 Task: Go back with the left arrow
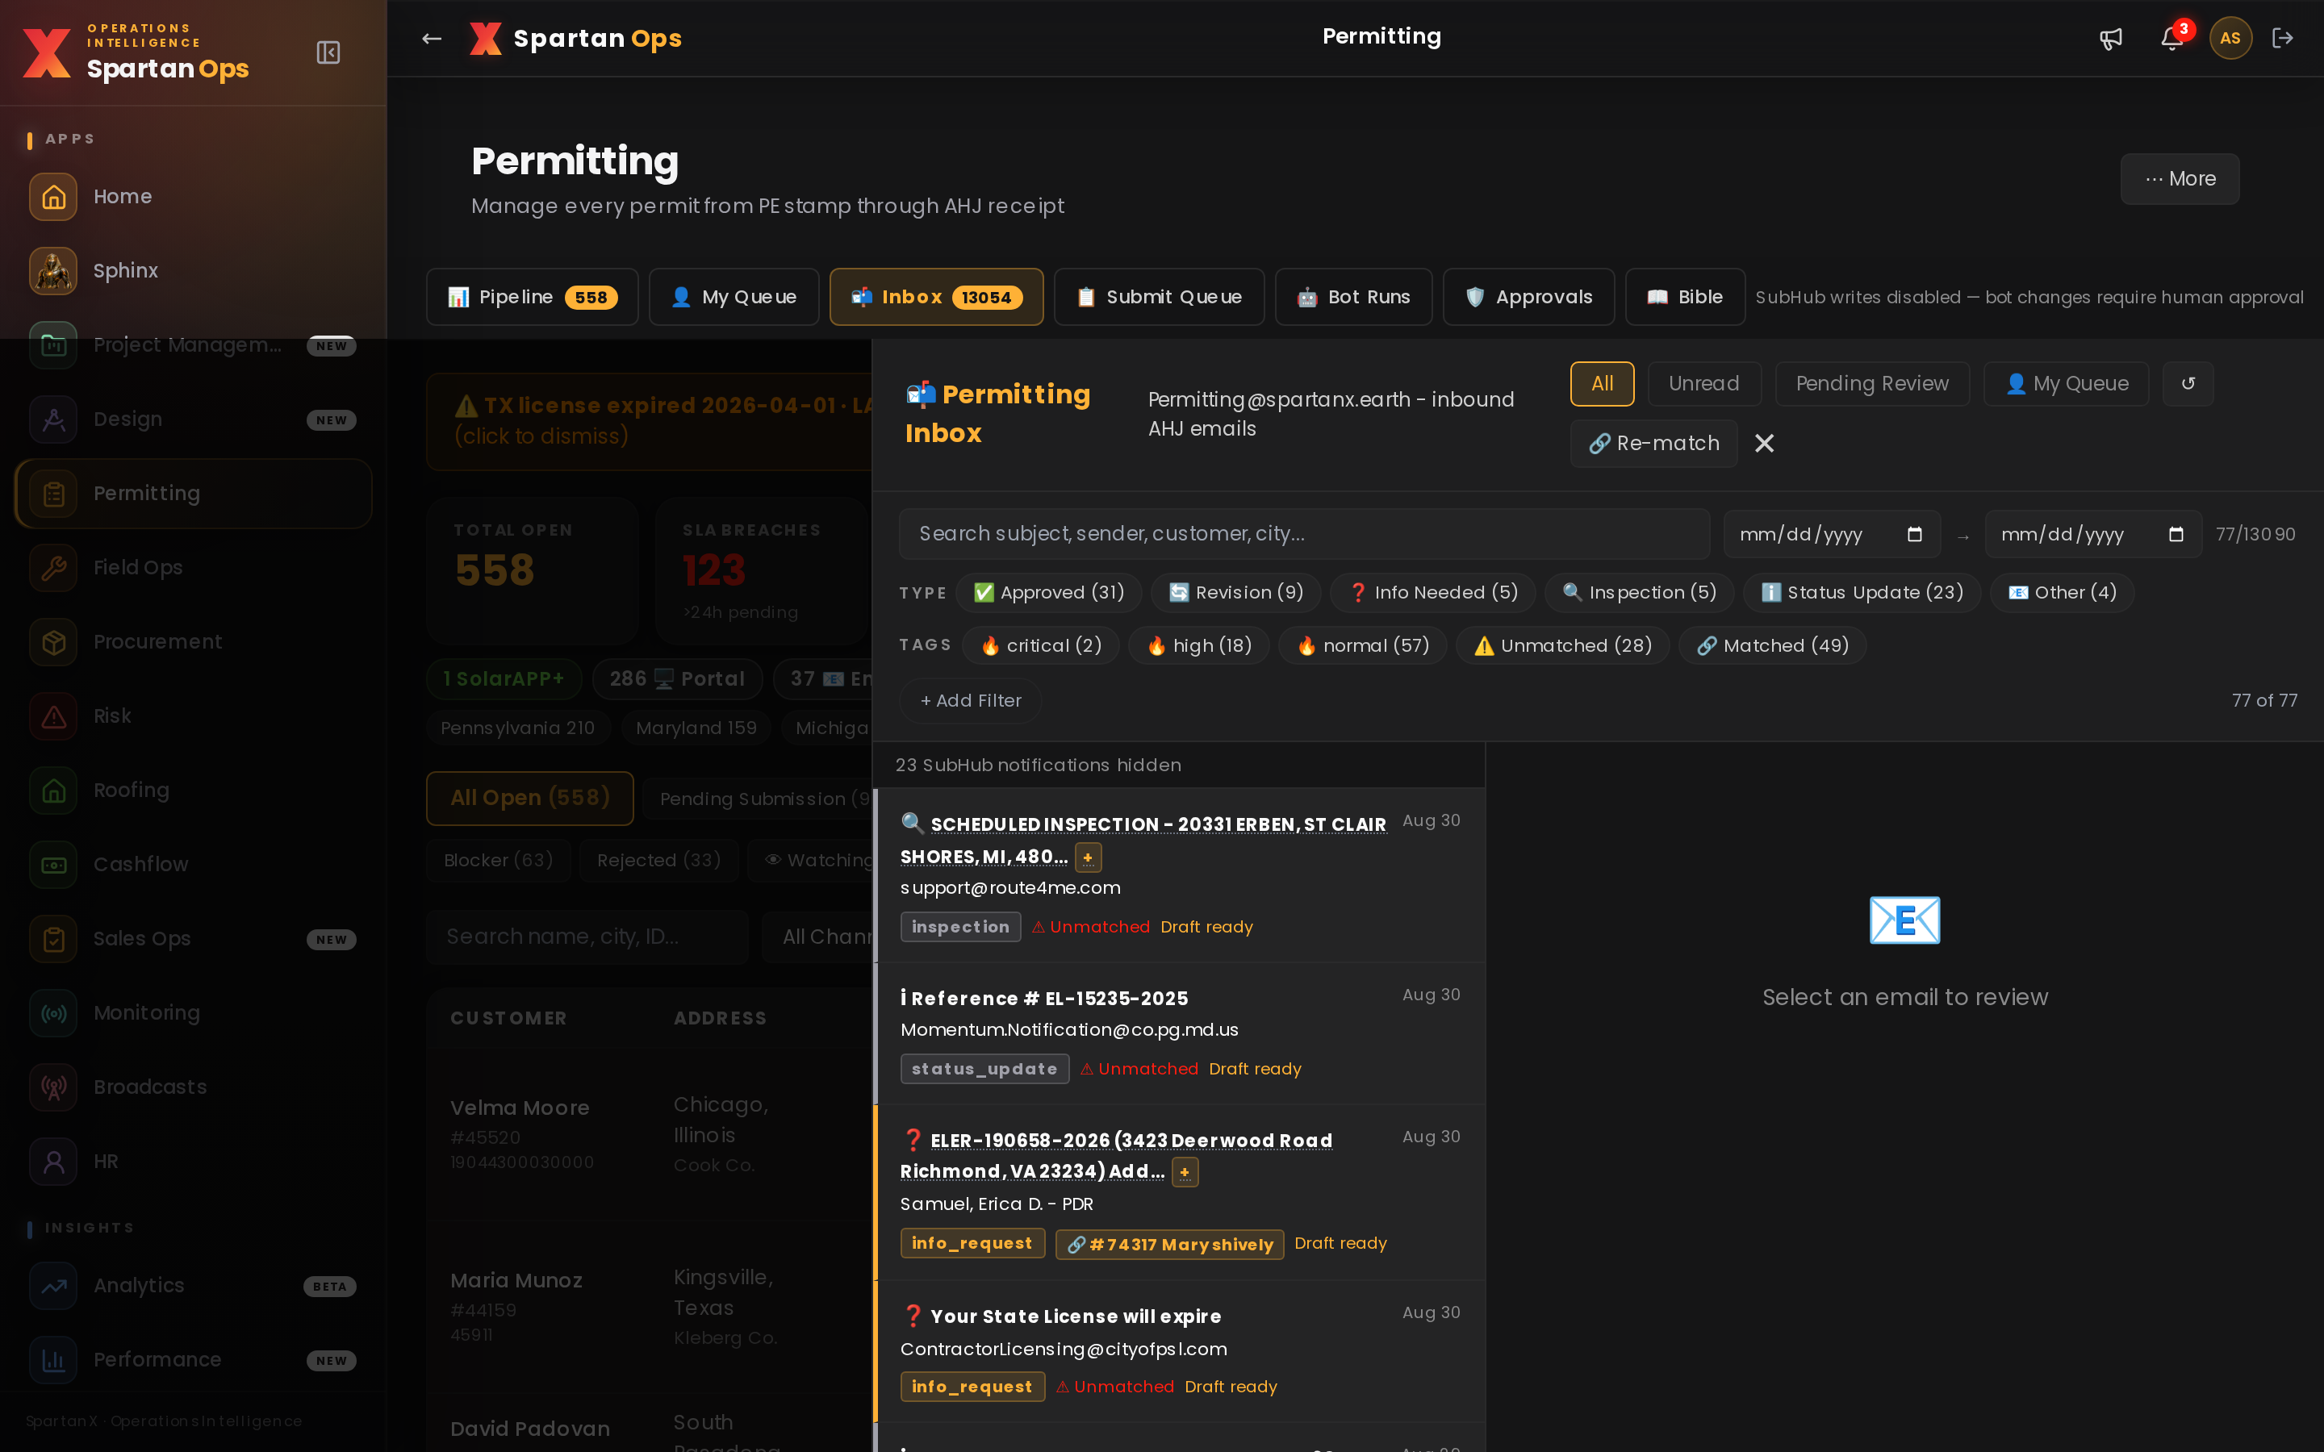point(433,39)
